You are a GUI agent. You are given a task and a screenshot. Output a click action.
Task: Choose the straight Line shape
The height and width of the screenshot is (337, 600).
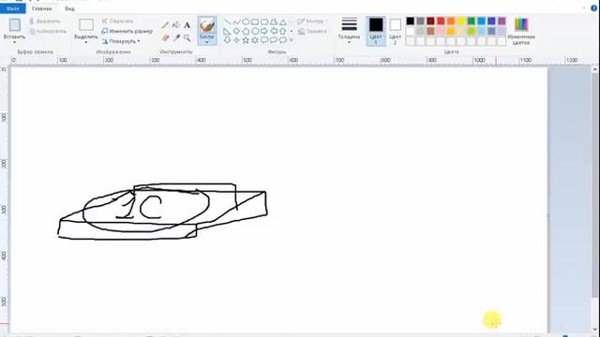tap(227, 22)
